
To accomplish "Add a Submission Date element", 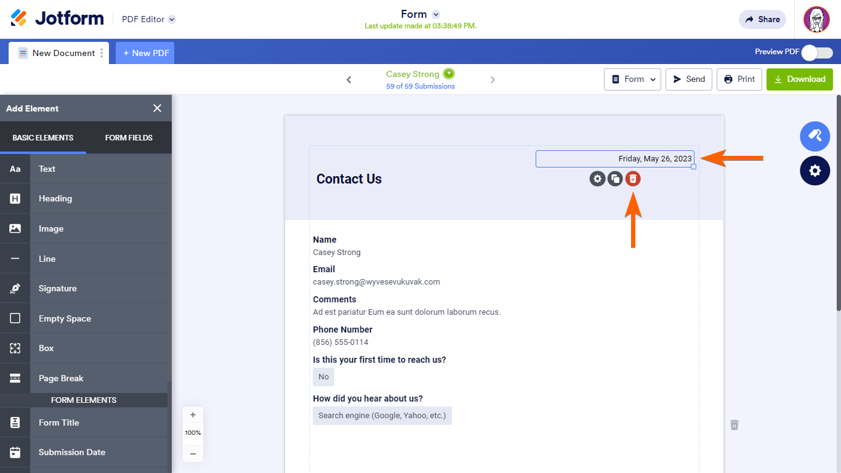I will pos(84,452).
